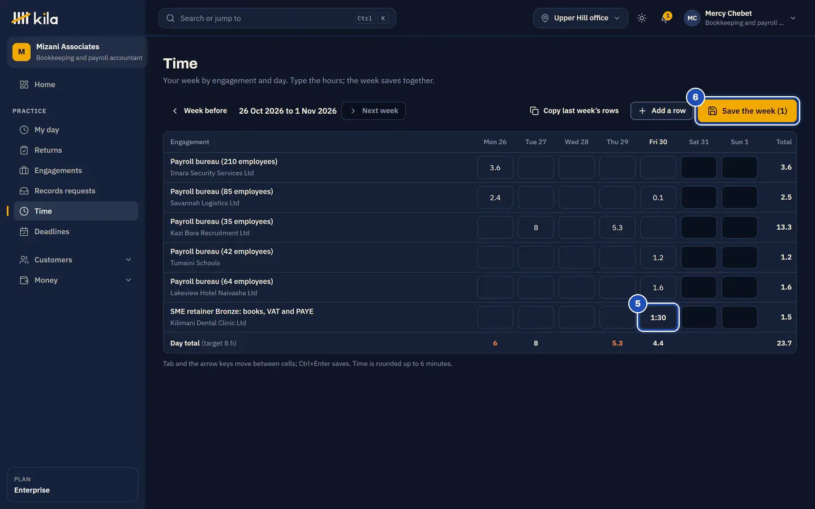Click the Engagements briefcase icon
The image size is (815, 509).
tap(24, 170)
